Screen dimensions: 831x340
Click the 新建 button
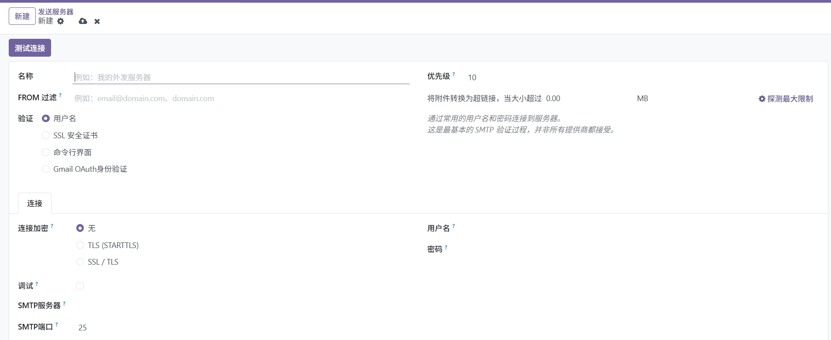coord(22,17)
